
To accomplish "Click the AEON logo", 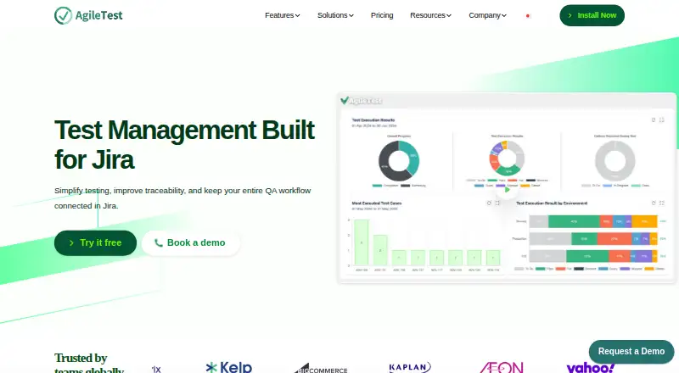I will 501,367.
